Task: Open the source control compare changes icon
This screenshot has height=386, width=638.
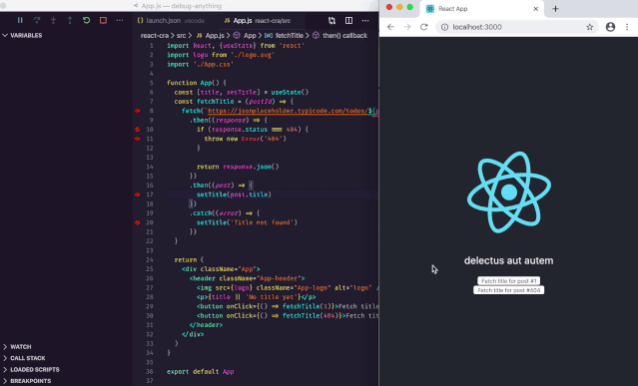Action: pyautogui.click(x=332, y=21)
